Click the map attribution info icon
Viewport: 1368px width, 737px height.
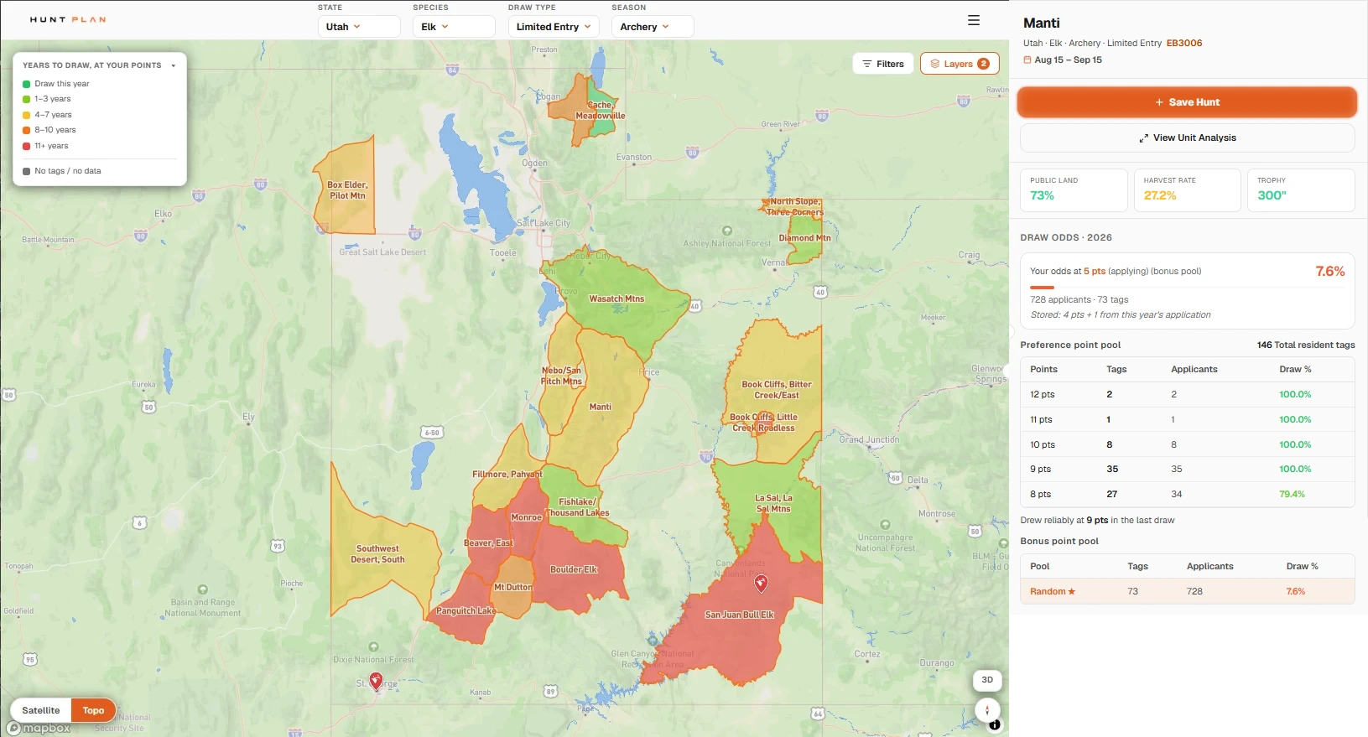994,726
